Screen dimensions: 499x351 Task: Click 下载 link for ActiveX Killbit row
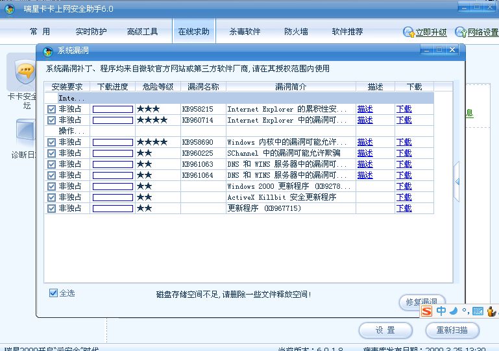404,197
